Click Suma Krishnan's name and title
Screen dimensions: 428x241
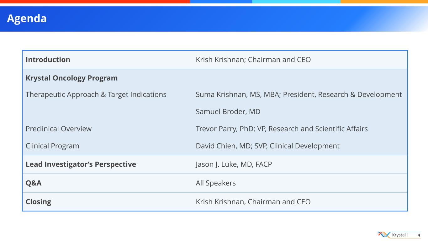click(299, 94)
